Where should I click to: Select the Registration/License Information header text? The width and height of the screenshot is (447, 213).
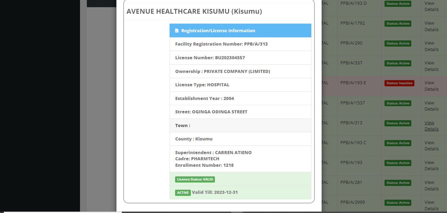point(218,30)
